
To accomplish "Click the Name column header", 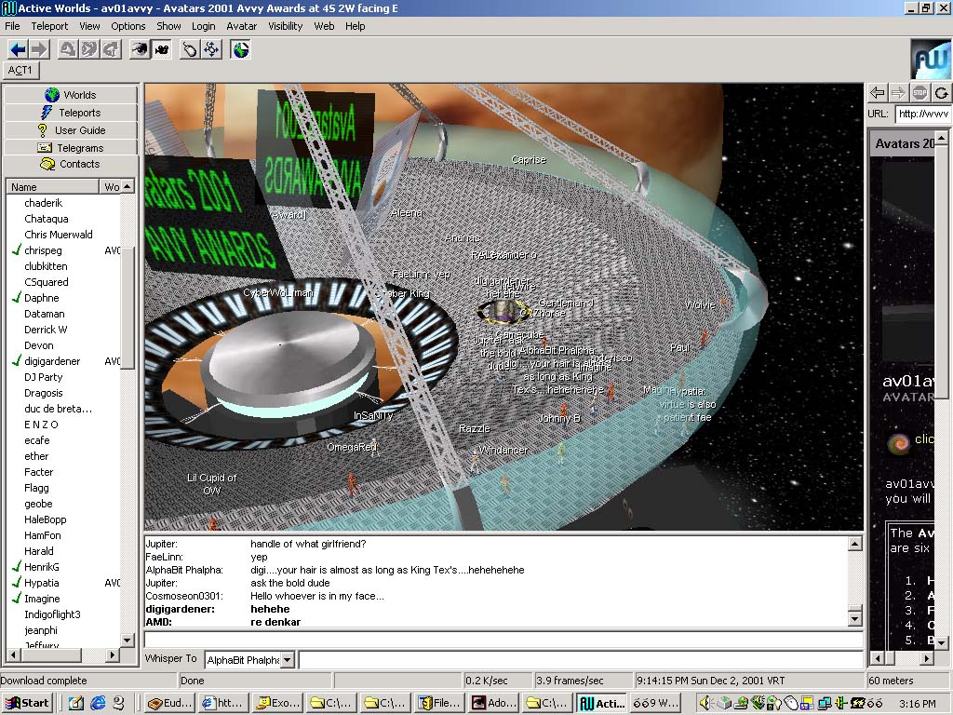I will tap(52, 187).
